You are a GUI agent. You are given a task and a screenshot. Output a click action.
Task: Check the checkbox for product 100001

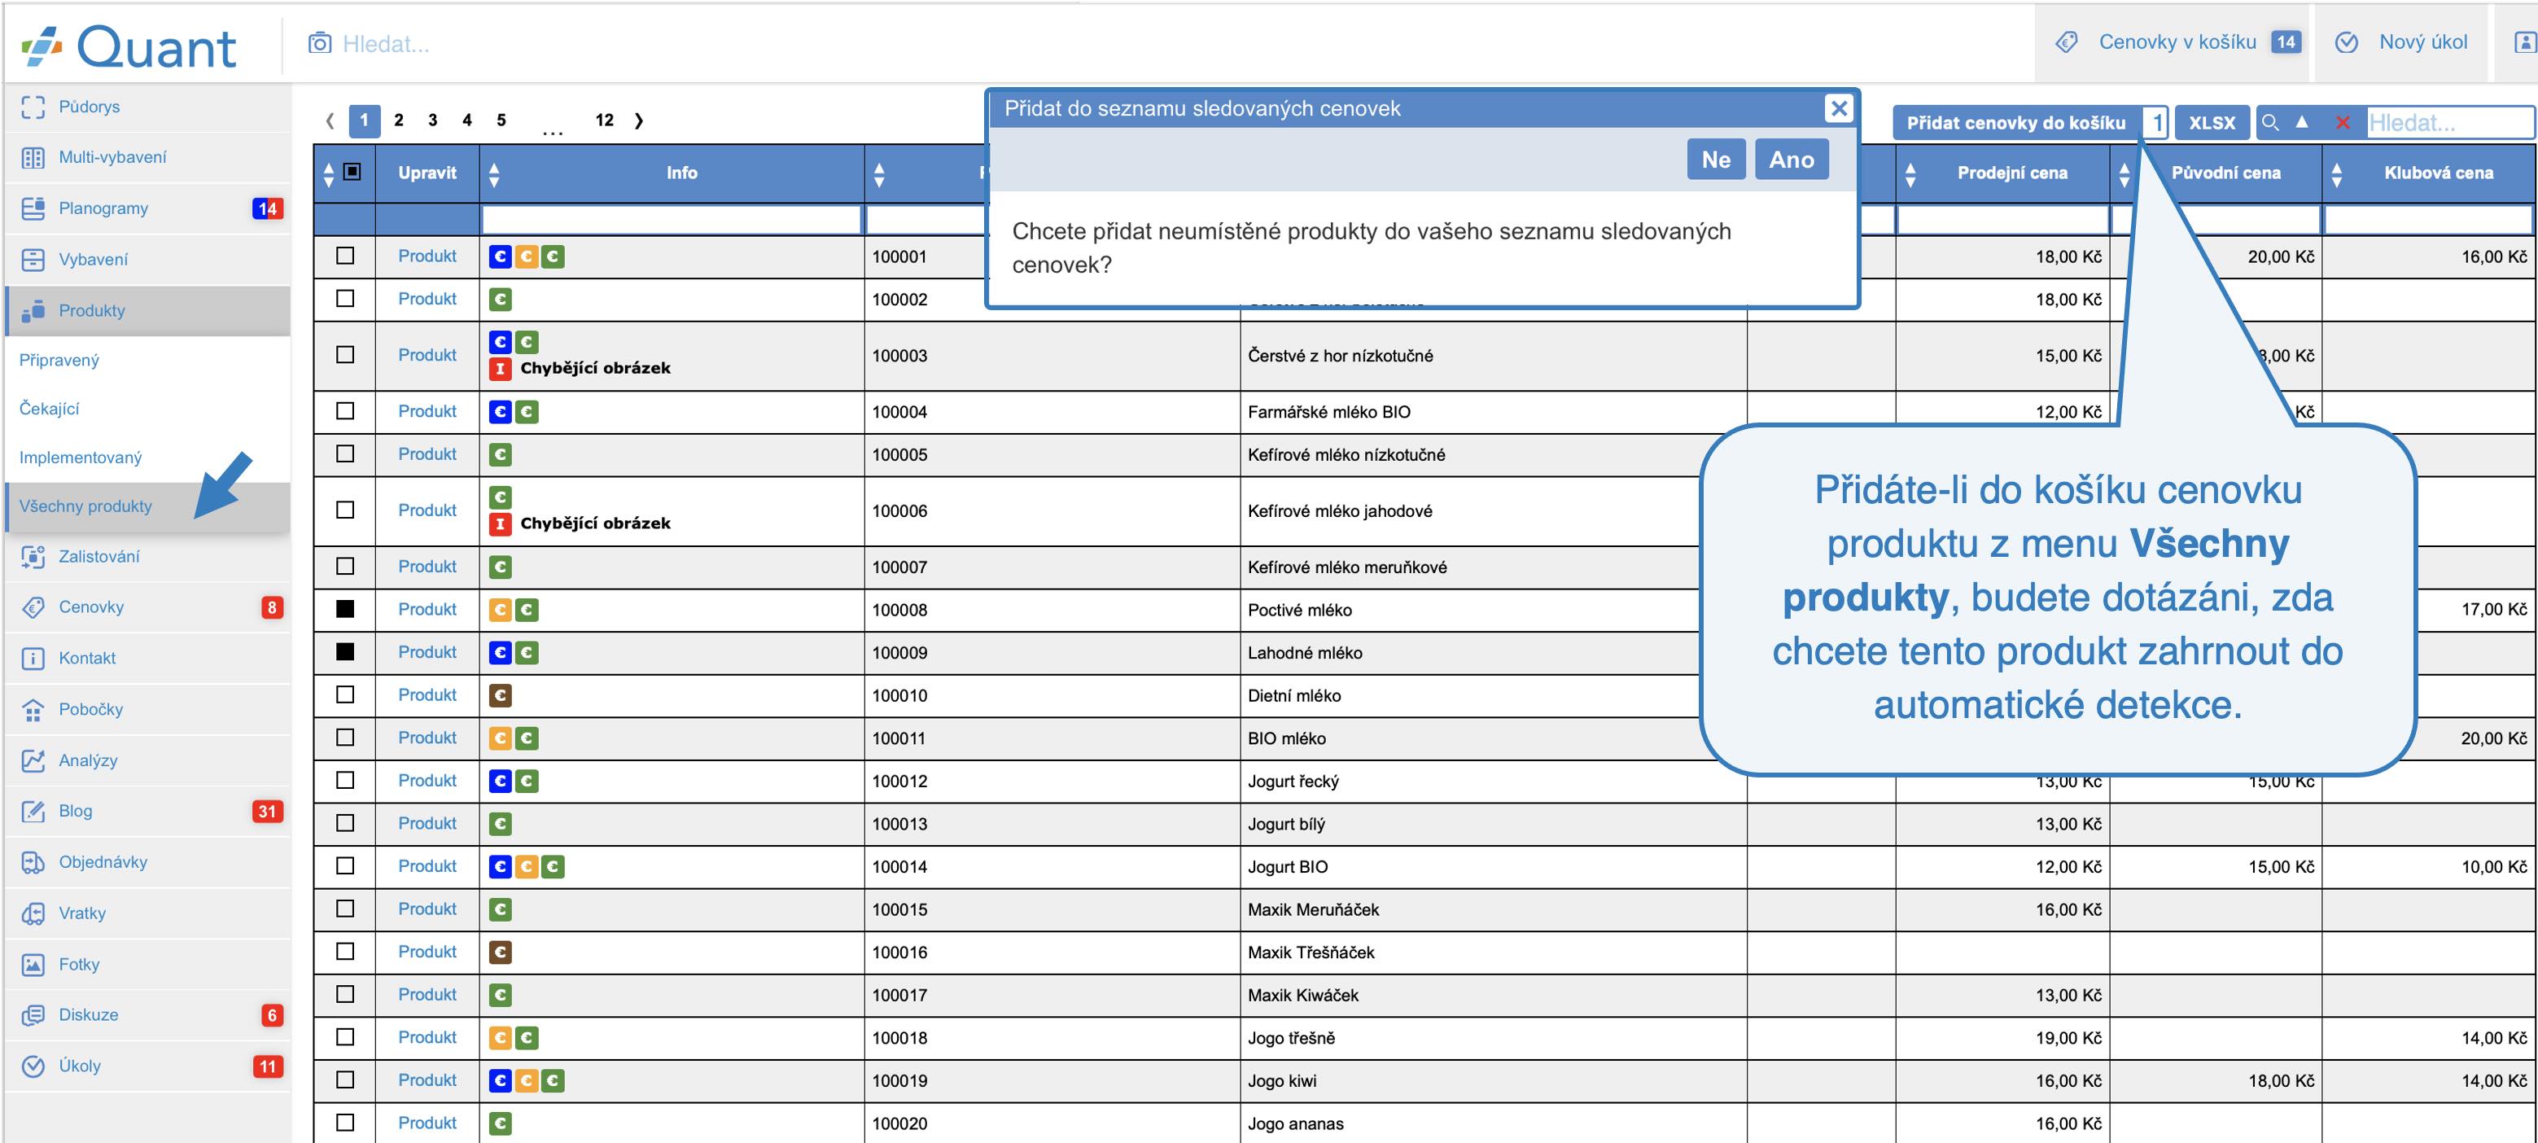click(x=345, y=255)
